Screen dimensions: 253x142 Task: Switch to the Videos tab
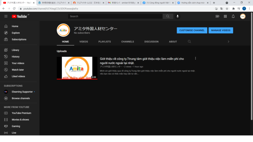[x=84, y=42]
